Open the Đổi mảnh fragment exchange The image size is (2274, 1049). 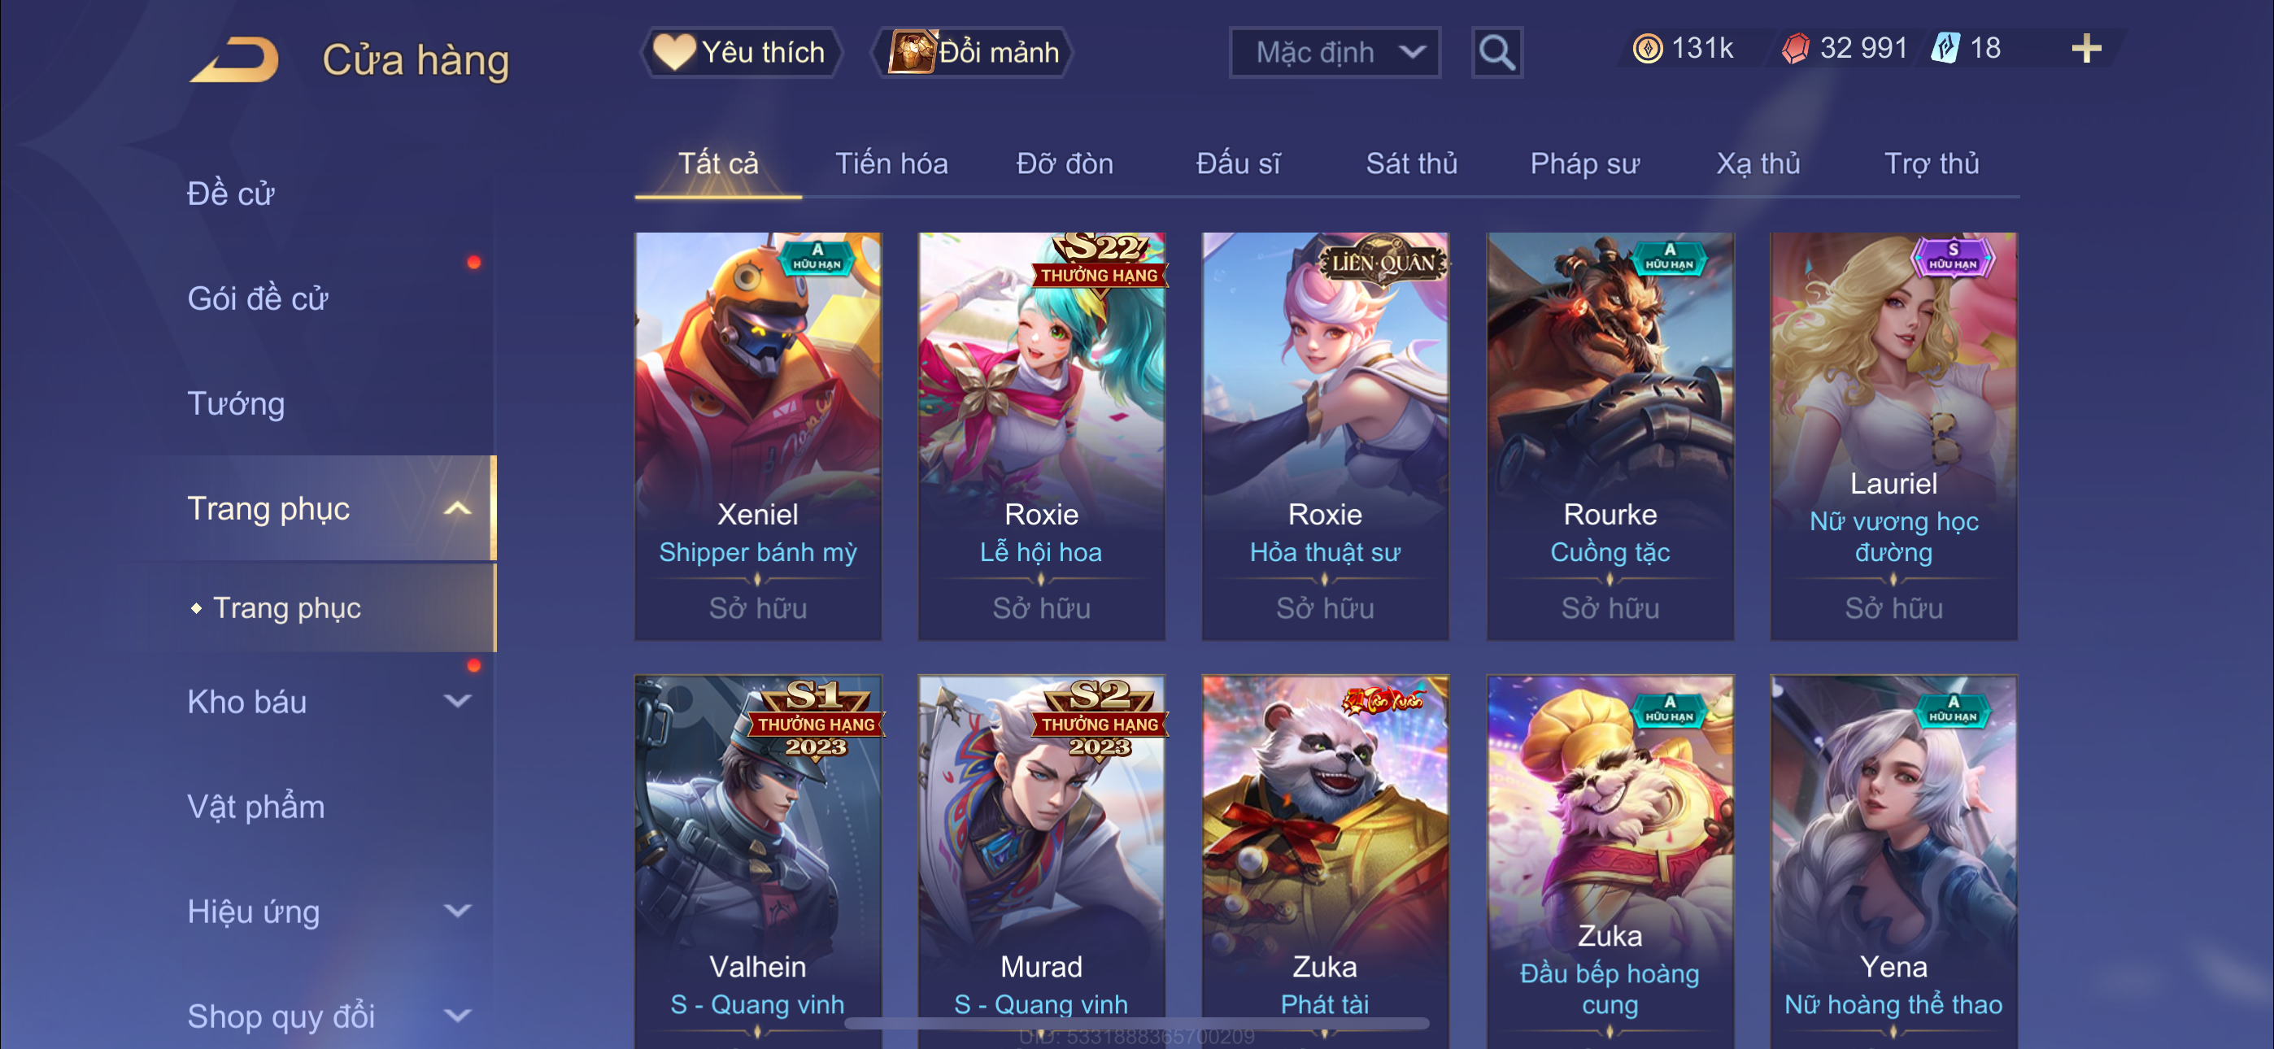click(x=973, y=53)
